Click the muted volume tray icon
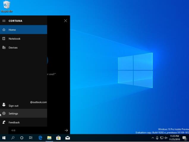 point(166,138)
